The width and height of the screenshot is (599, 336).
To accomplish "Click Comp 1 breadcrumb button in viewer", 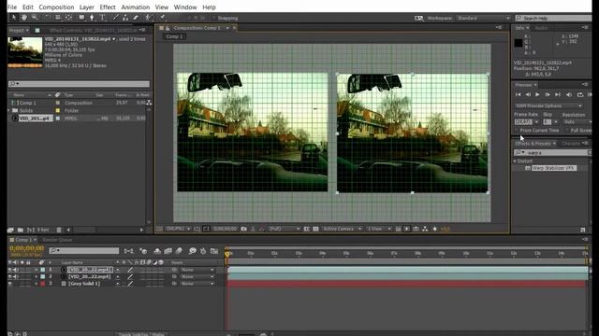I will pos(175,36).
